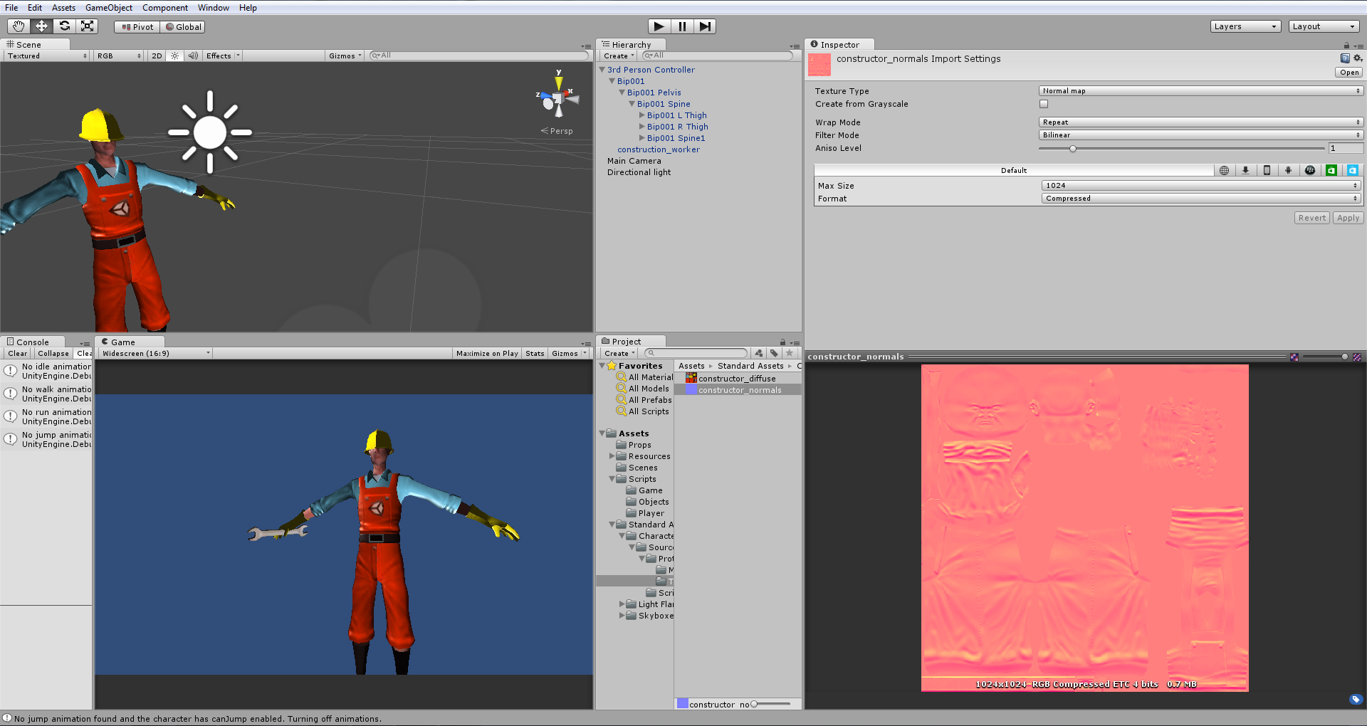Select the blue Windows Phone platform icon

coord(1352,170)
